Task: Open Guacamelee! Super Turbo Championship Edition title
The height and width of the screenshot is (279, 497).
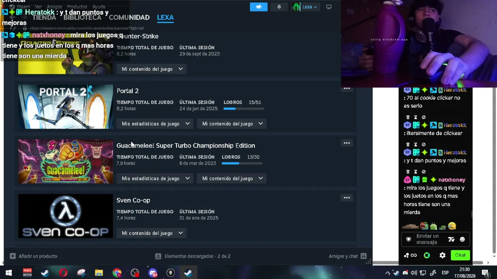Action: click(186, 145)
